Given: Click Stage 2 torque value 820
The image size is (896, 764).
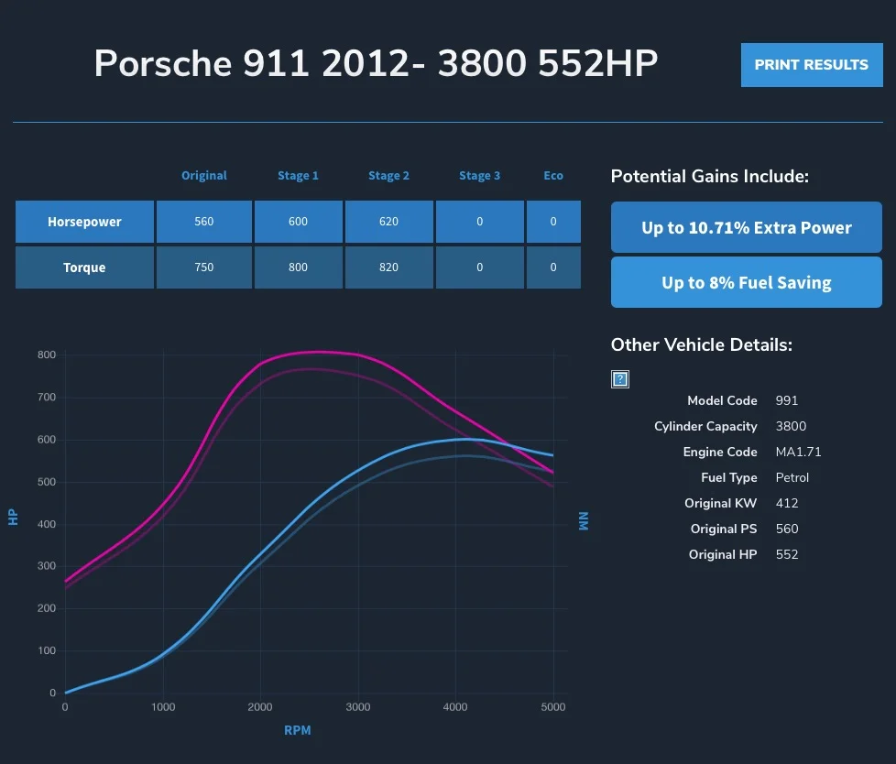Looking at the screenshot, I should (x=388, y=267).
